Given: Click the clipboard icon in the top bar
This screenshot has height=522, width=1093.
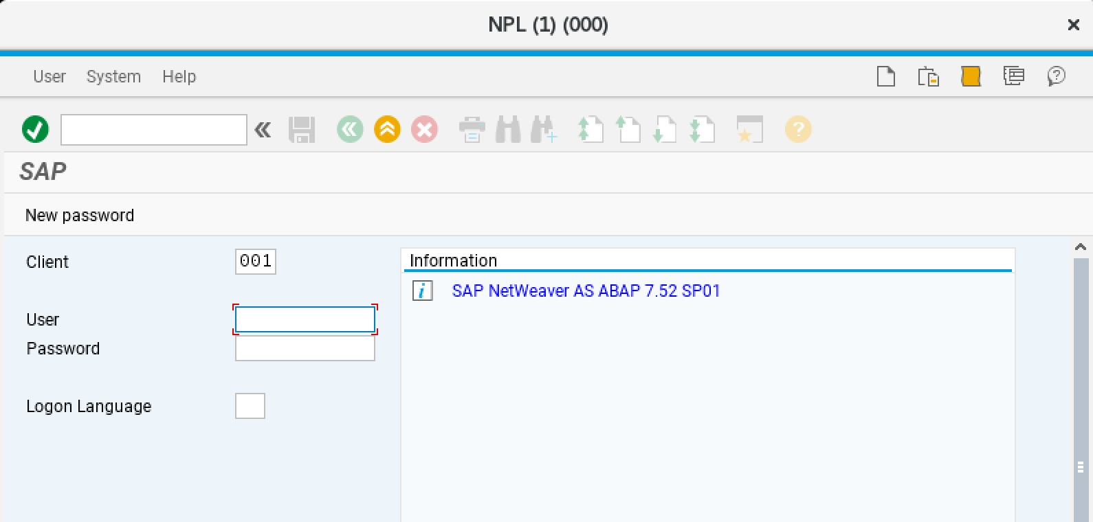Looking at the screenshot, I should click(929, 76).
